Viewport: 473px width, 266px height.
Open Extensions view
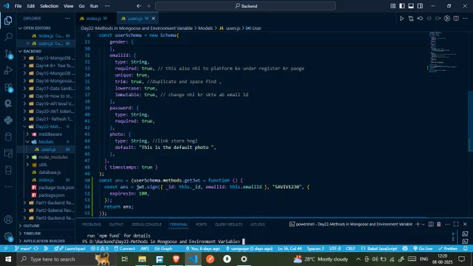(8, 88)
